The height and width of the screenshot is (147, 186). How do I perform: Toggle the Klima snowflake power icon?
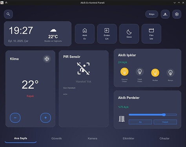pyautogui.click(x=47, y=59)
